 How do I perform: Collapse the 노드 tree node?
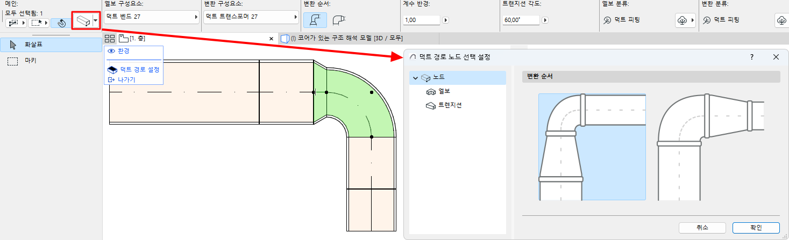tap(415, 78)
